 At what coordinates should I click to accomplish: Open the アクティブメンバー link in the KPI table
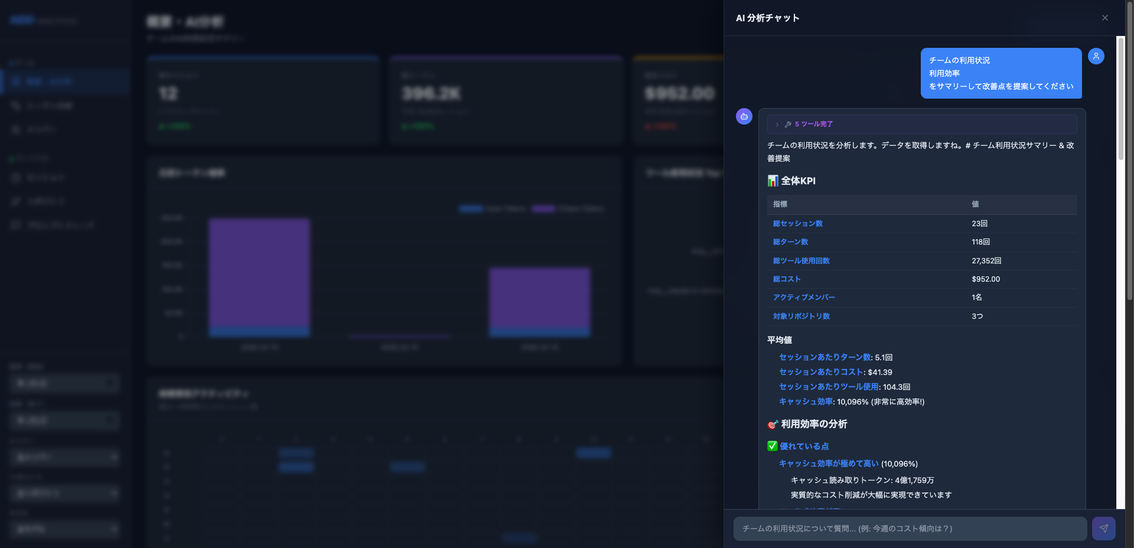tap(804, 297)
